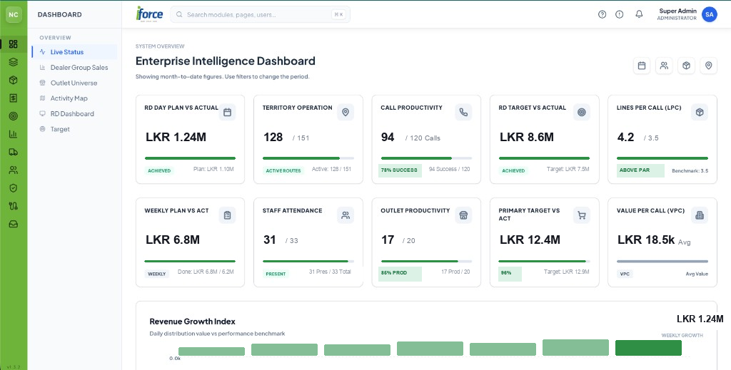Open the route path icon in green sidebar

tap(13, 206)
